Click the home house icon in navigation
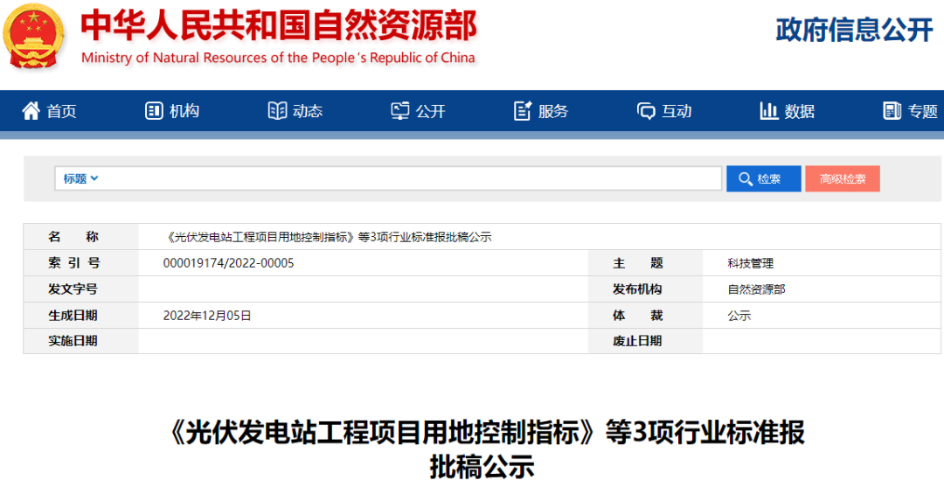The image size is (944, 487). pos(31,111)
